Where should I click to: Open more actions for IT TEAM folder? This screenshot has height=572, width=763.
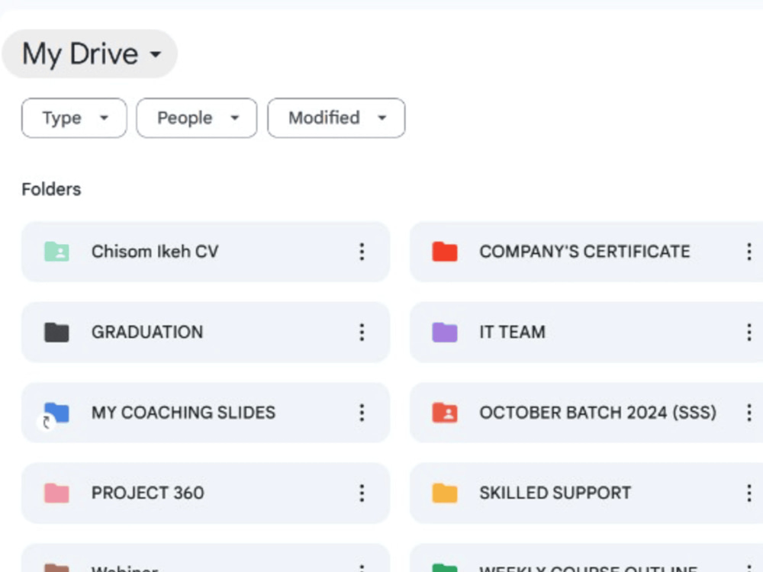tap(749, 333)
